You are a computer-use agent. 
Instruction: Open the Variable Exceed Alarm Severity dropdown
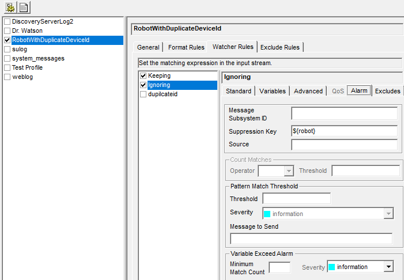click(x=388, y=267)
